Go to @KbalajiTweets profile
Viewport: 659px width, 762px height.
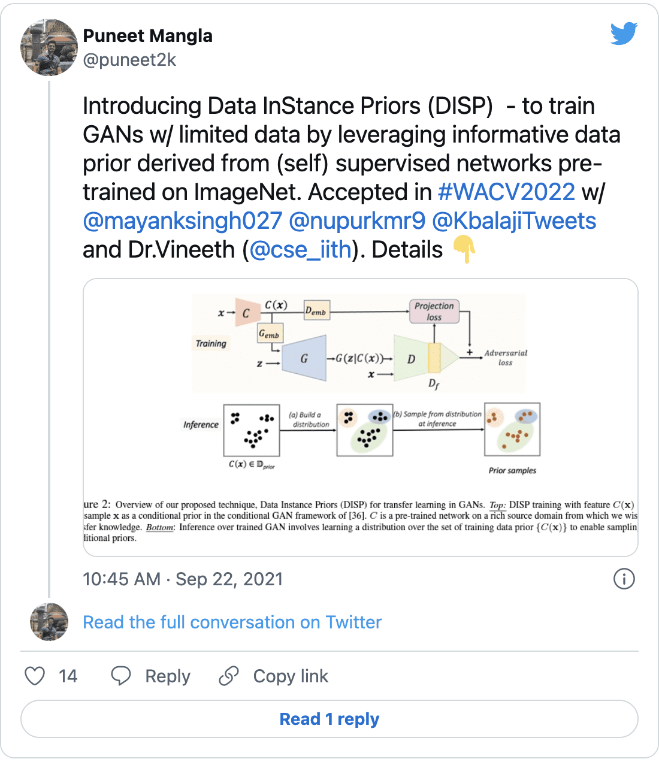coord(514,221)
